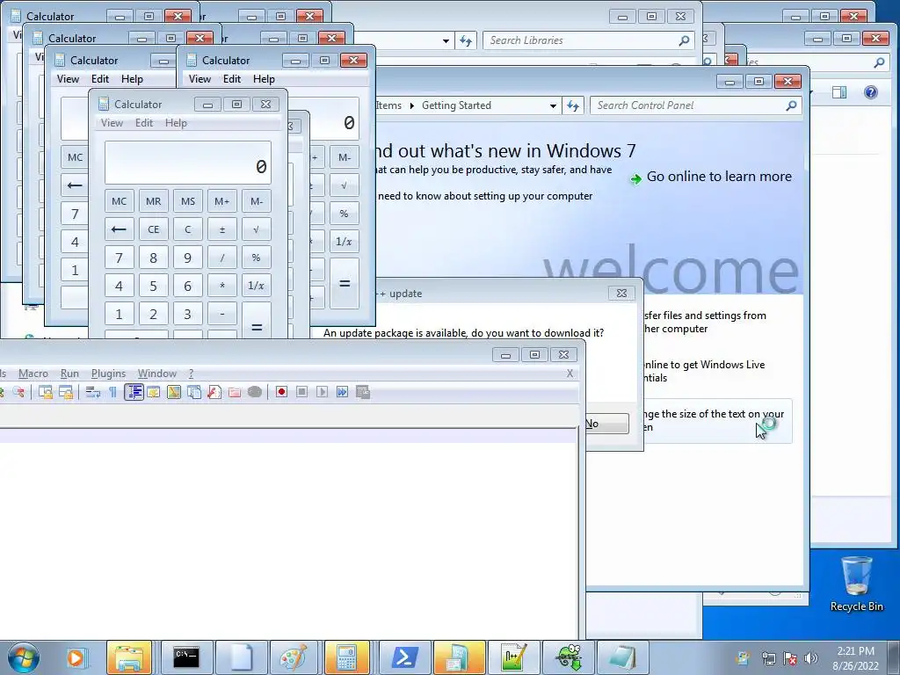
Task: Click the 5 key on the front Calculator
Action: [153, 286]
